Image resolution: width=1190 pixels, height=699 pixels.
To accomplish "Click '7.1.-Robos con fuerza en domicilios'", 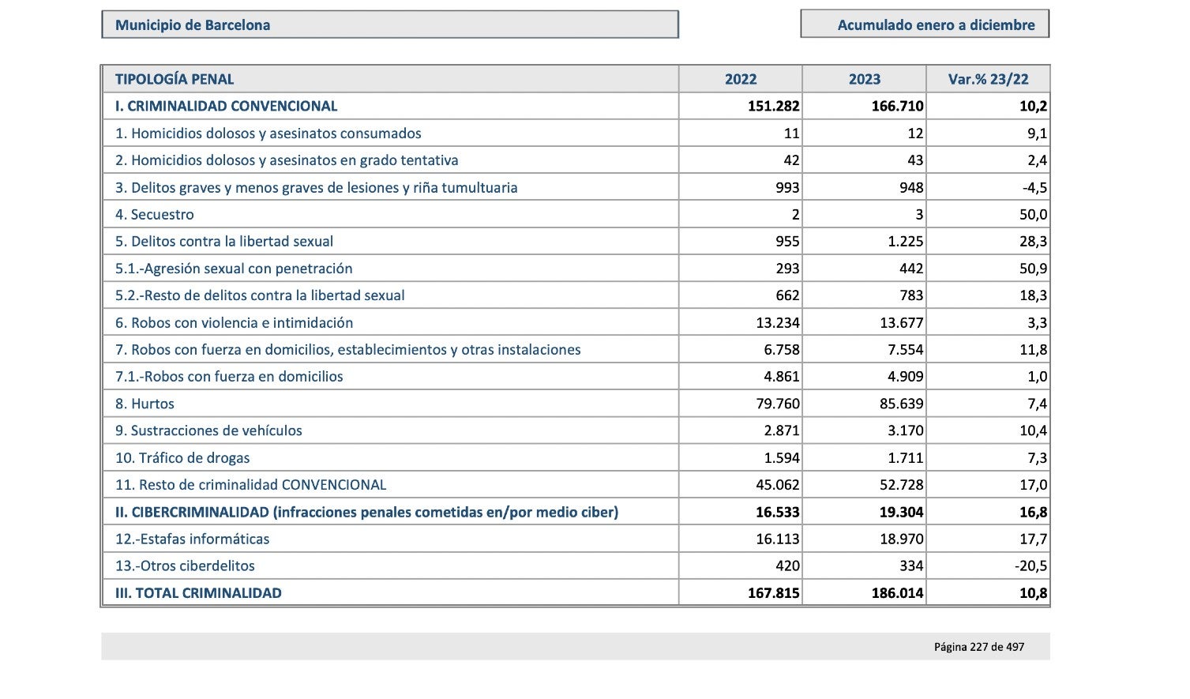I will pos(229,377).
